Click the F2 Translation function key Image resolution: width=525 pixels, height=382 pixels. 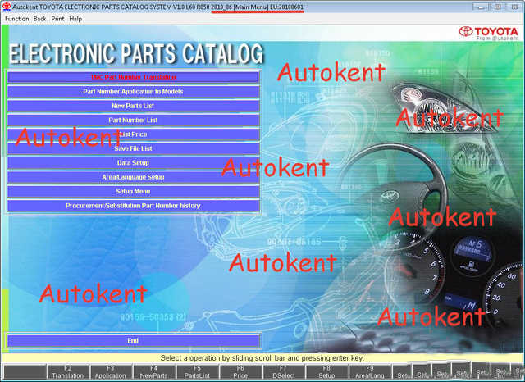coord(68,372)
